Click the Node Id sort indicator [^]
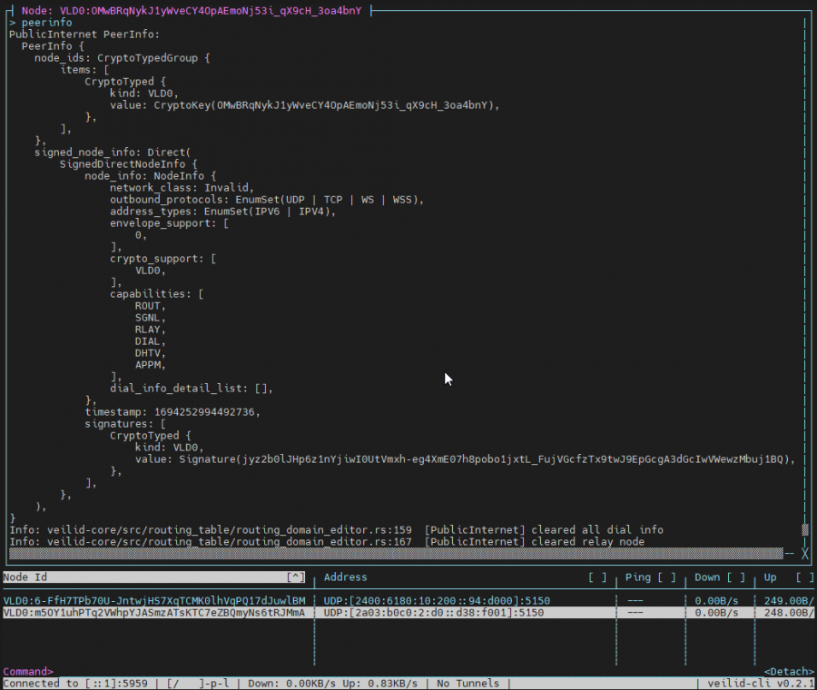Image resolution: width=817 pixels, height=690 pixels. [x=295, y=577]
